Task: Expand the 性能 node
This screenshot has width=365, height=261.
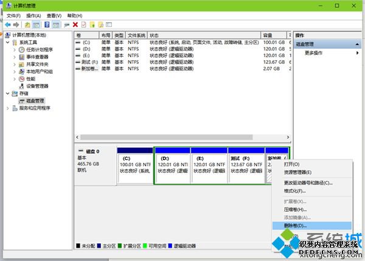Action: click(15, 78)
